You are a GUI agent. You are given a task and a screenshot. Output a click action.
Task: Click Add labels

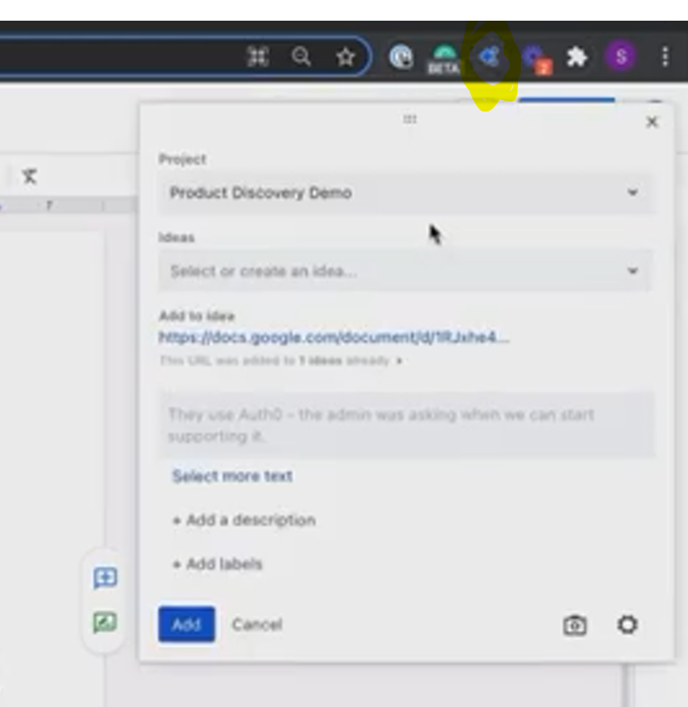218,564
